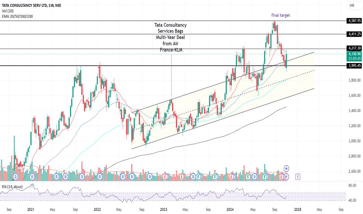
Task: Click the 3,000.00 price axis label
Action: pos(354,141)
